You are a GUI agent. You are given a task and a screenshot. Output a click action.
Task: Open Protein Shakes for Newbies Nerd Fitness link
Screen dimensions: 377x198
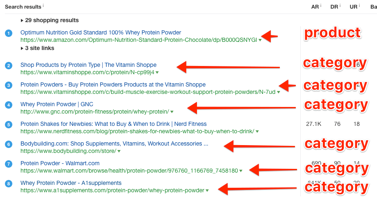(x=114, y=124)
